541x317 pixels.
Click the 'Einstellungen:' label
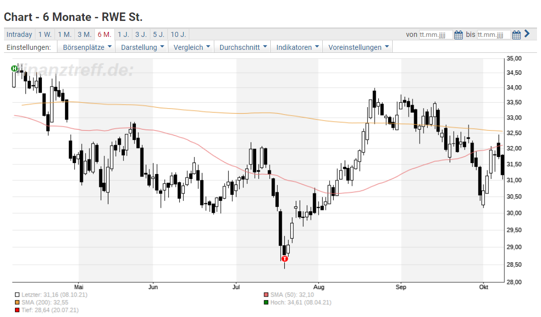(28, 47)
